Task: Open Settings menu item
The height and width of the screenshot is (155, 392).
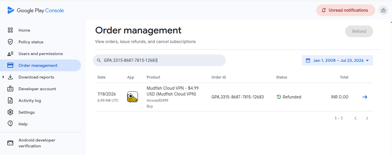Action: click(x=40, y=112)
